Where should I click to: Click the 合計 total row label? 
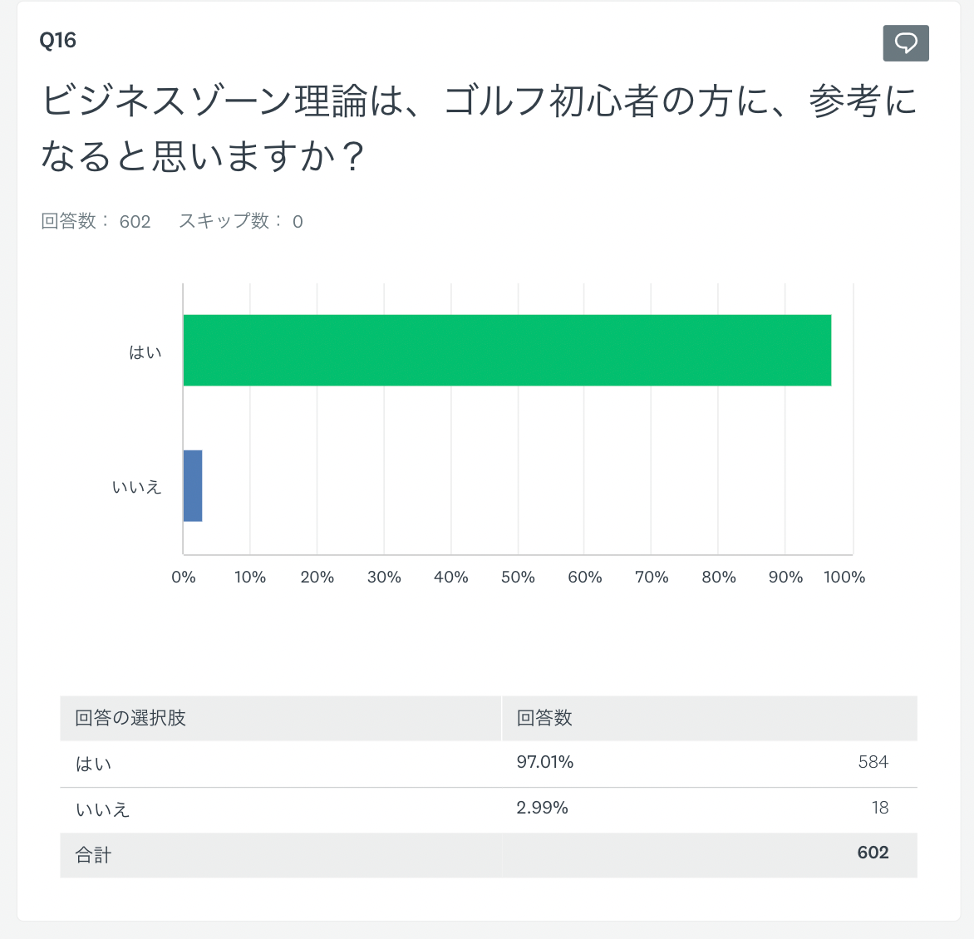point(93,855)
